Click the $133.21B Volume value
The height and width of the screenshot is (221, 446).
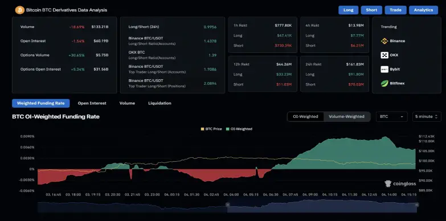pyautogui.click(x=100, y=27)
